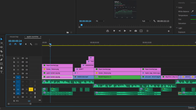Screen dimensions: 196x110
Task: Toggle captions track options icon
Action: click(36, 44)
